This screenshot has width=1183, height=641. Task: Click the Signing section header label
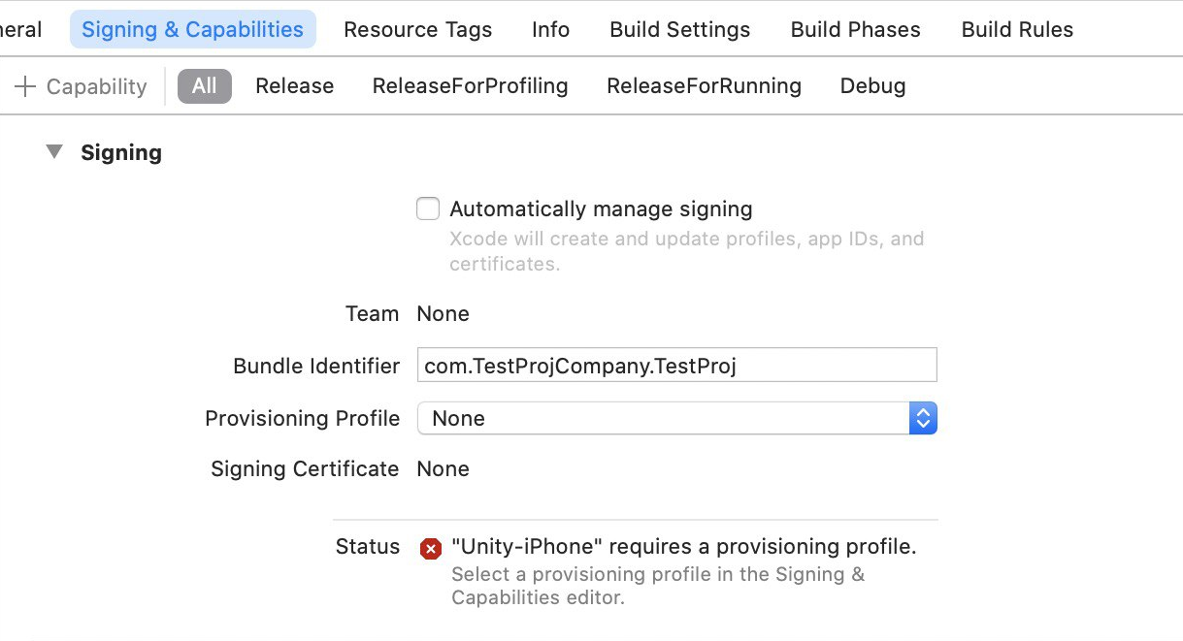click(x=121, y=152)
